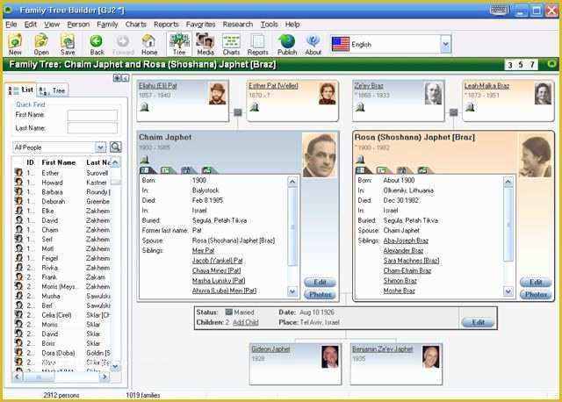Image resolution: width=562 pixels, height=402 pixels.
Task: Click the family connector box between Eliahu and Esther
Action: (x=238, y=112)
